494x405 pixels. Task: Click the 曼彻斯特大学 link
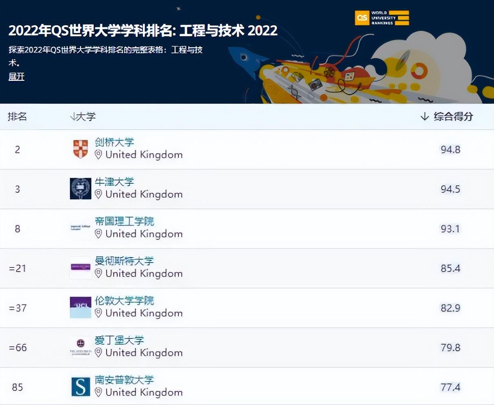click(x=125, y=261)
